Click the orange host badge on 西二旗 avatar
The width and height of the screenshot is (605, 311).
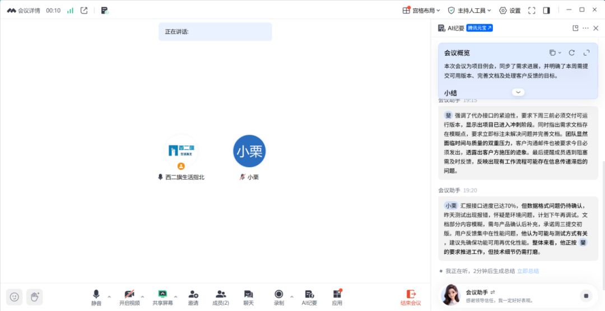pos(181,166)
